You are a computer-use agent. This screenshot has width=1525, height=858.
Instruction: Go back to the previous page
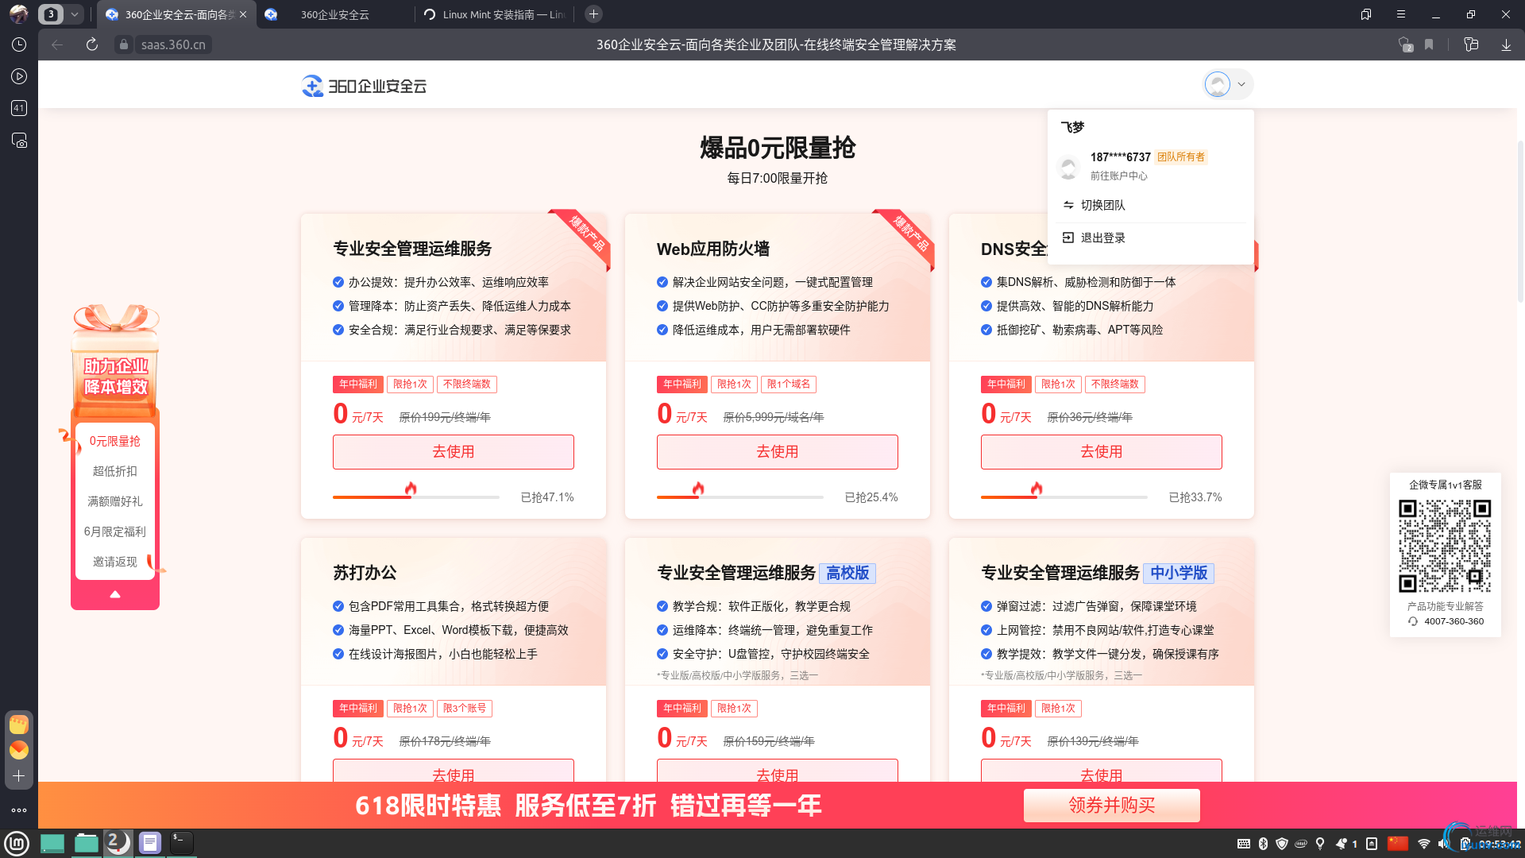(57, 45)
